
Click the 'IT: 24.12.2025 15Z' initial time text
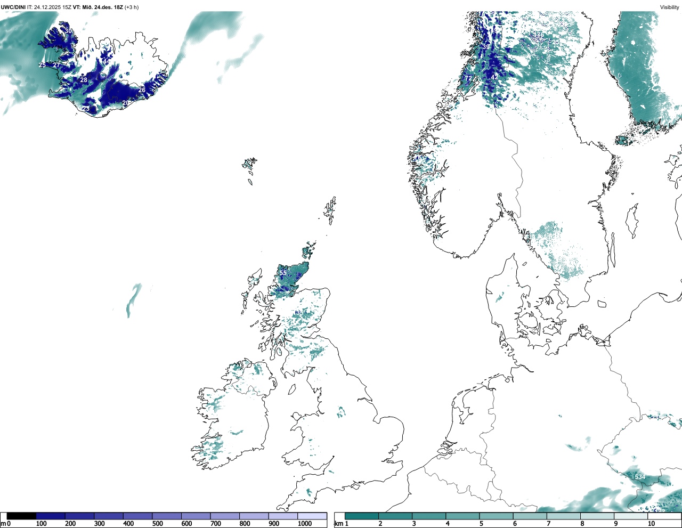pos(50,7)
